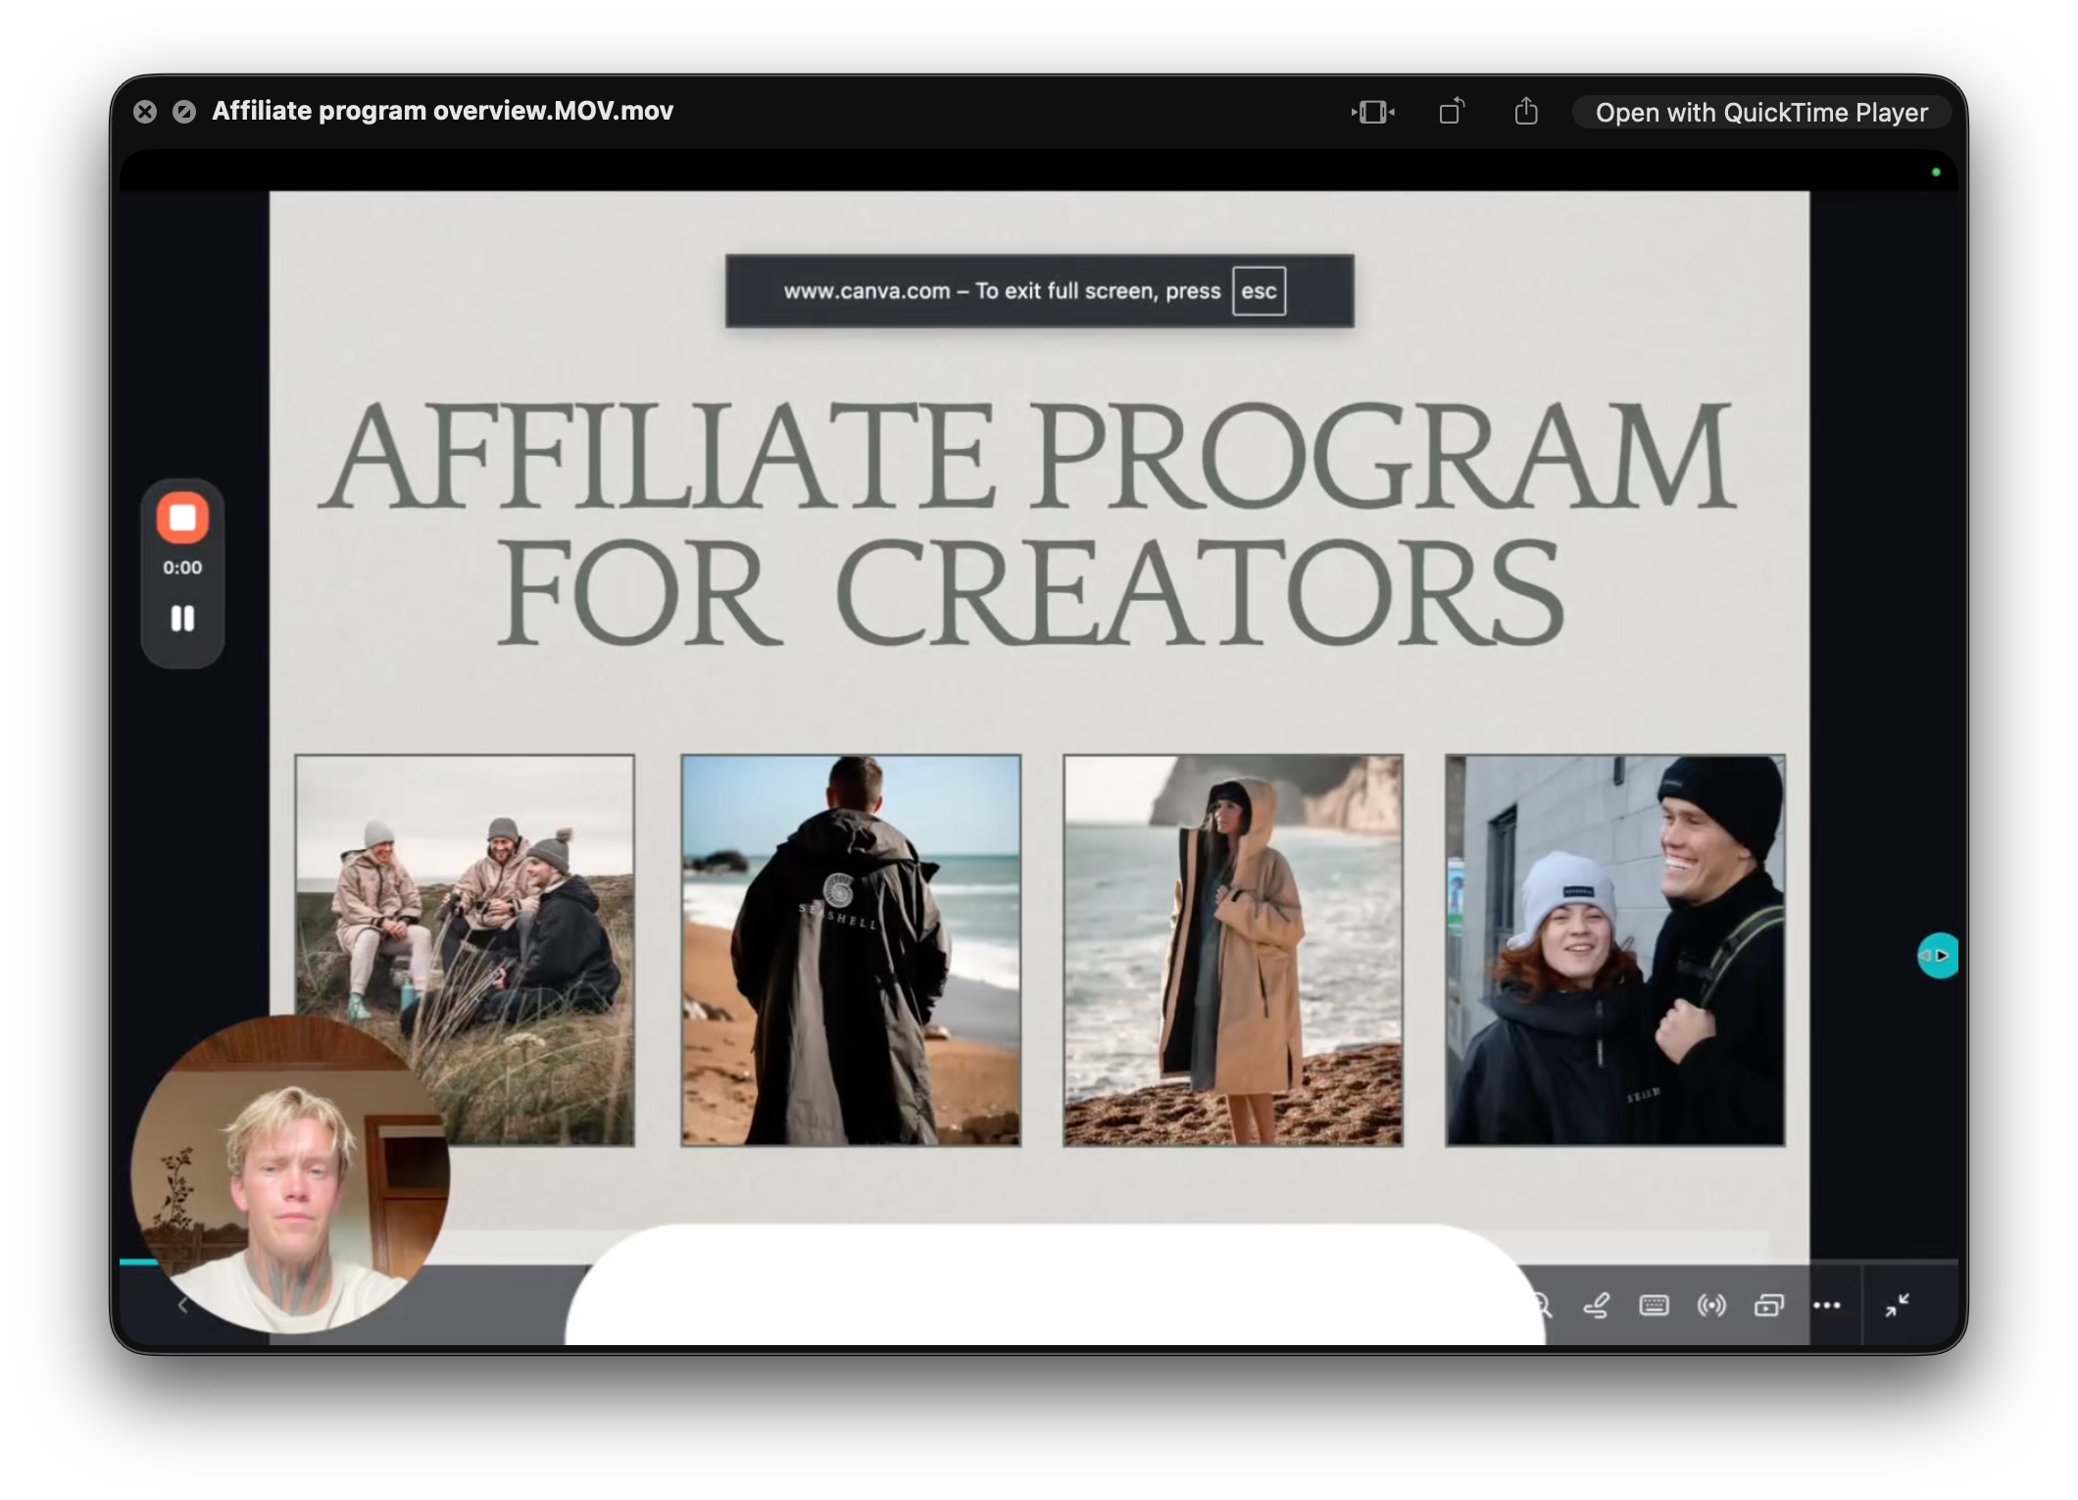Click the teal slide progress bar

point(138,1262)
